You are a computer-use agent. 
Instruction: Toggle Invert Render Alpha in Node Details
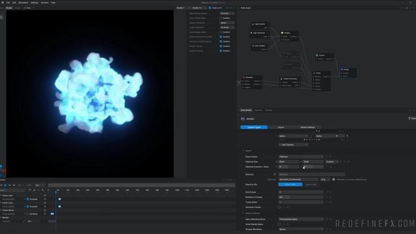coord(279,224)
